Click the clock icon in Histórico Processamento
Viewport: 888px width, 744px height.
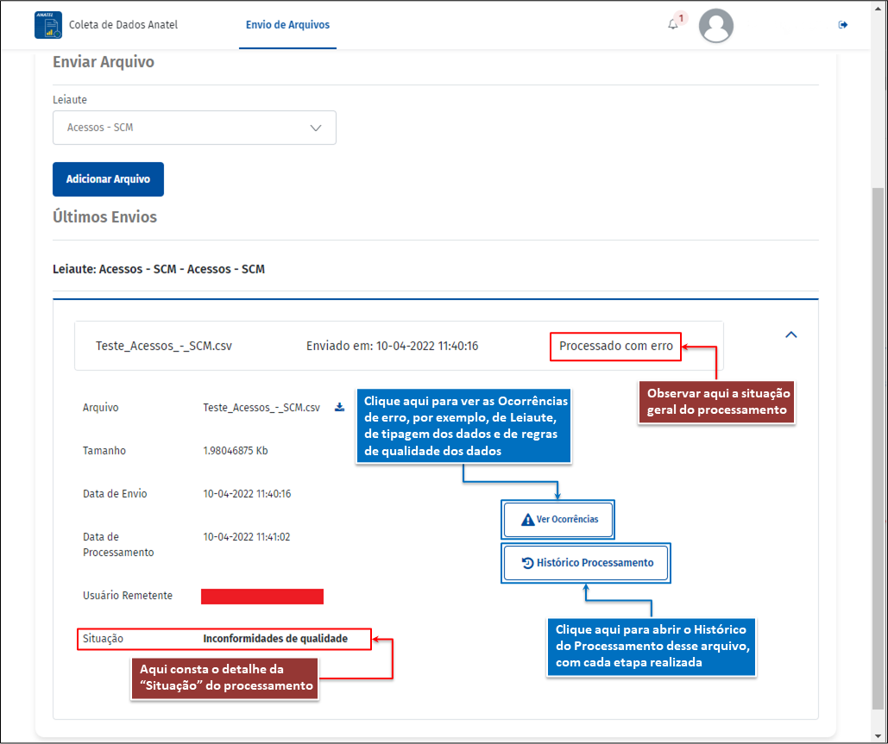click(528, 563)
